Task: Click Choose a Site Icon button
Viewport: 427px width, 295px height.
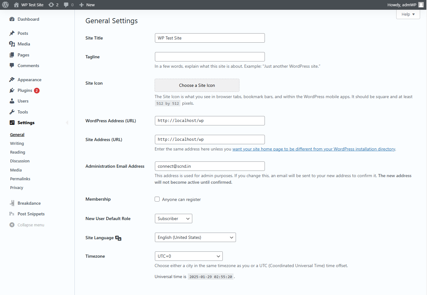Action: coord(197,85)
